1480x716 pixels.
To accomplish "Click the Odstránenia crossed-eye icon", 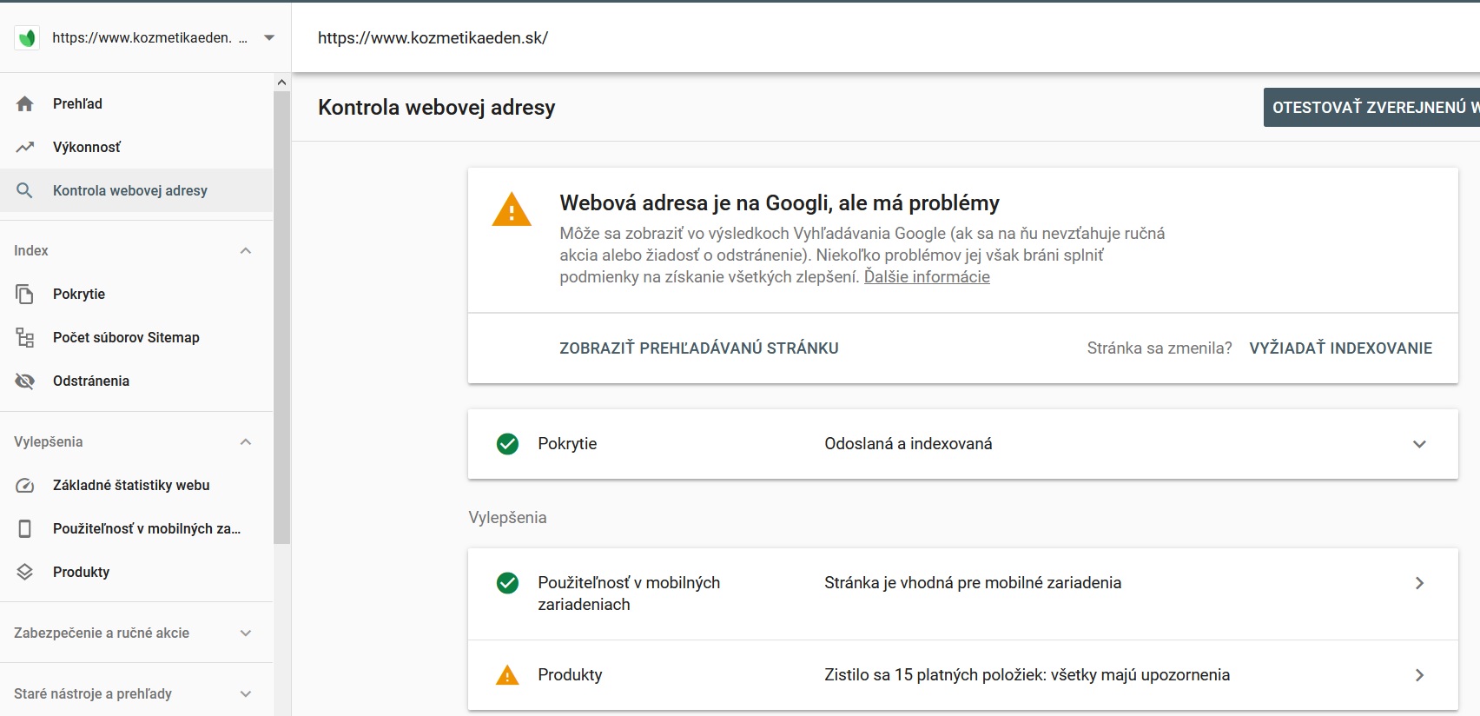I will coord(25,381).
